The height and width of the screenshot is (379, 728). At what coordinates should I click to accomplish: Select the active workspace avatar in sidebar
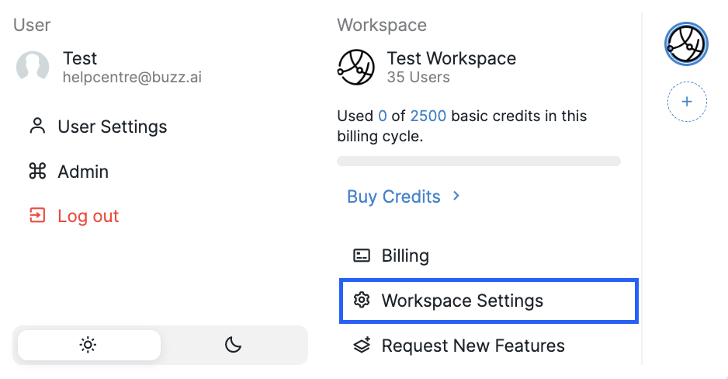pyautogui.click(x=686, y=43)
